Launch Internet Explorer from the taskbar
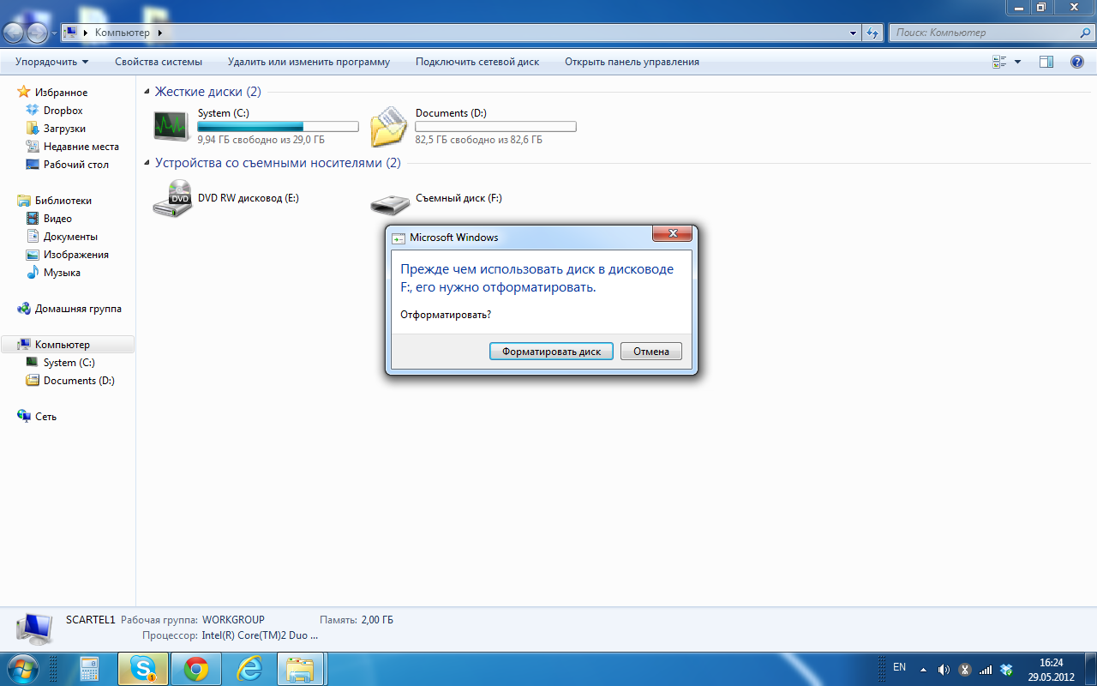Screen dimensions: 1097x686 (249, 669)
